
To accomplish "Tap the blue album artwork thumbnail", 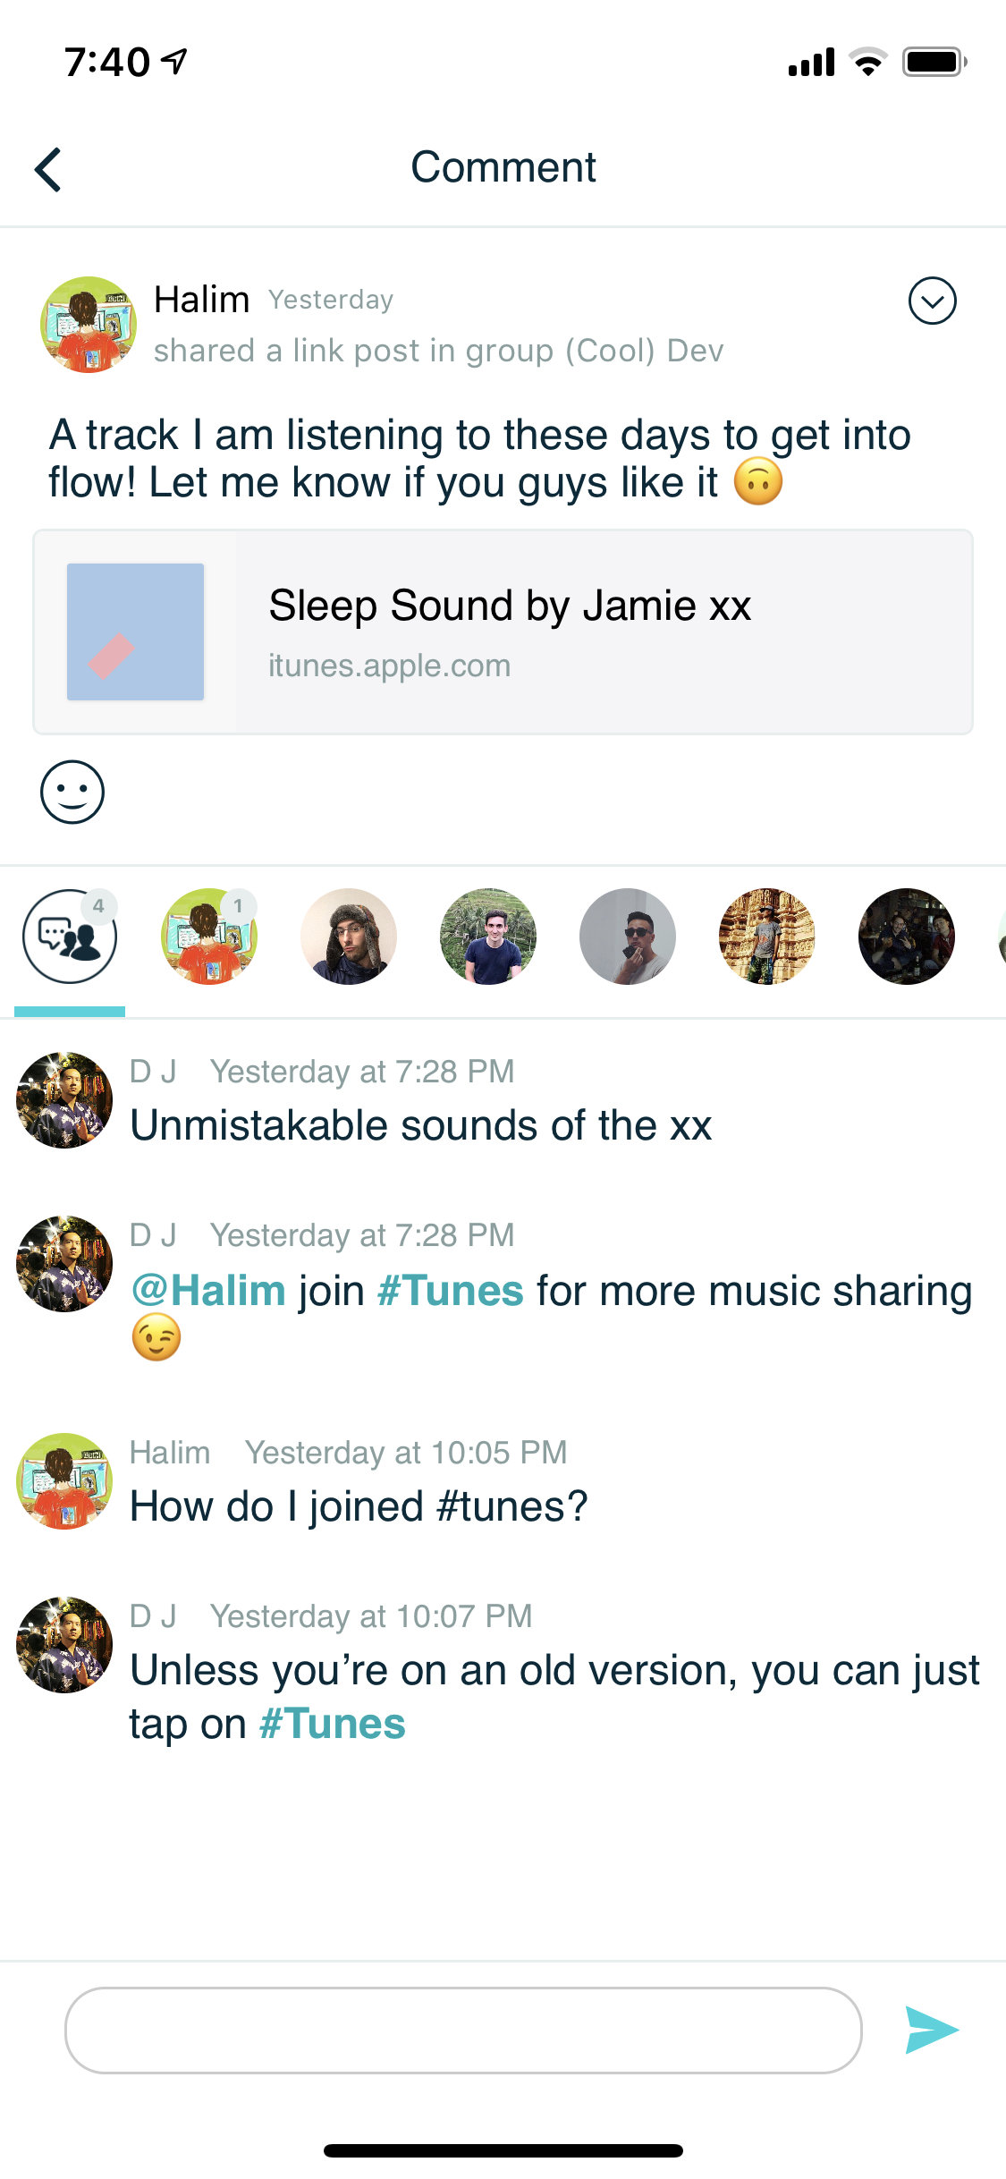I will pyautogui.click(x=135, y=632).
